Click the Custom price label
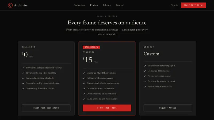The image size is (214, 120). (151, 54)
